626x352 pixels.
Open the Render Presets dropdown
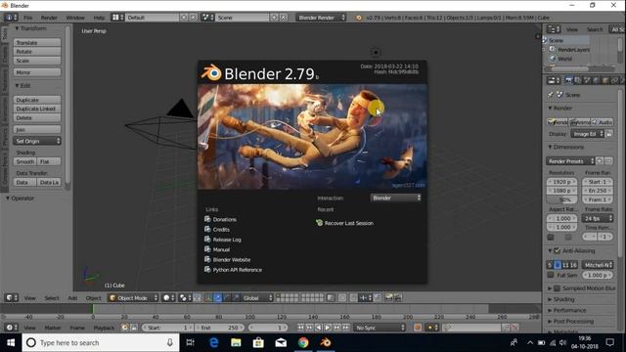570,161
